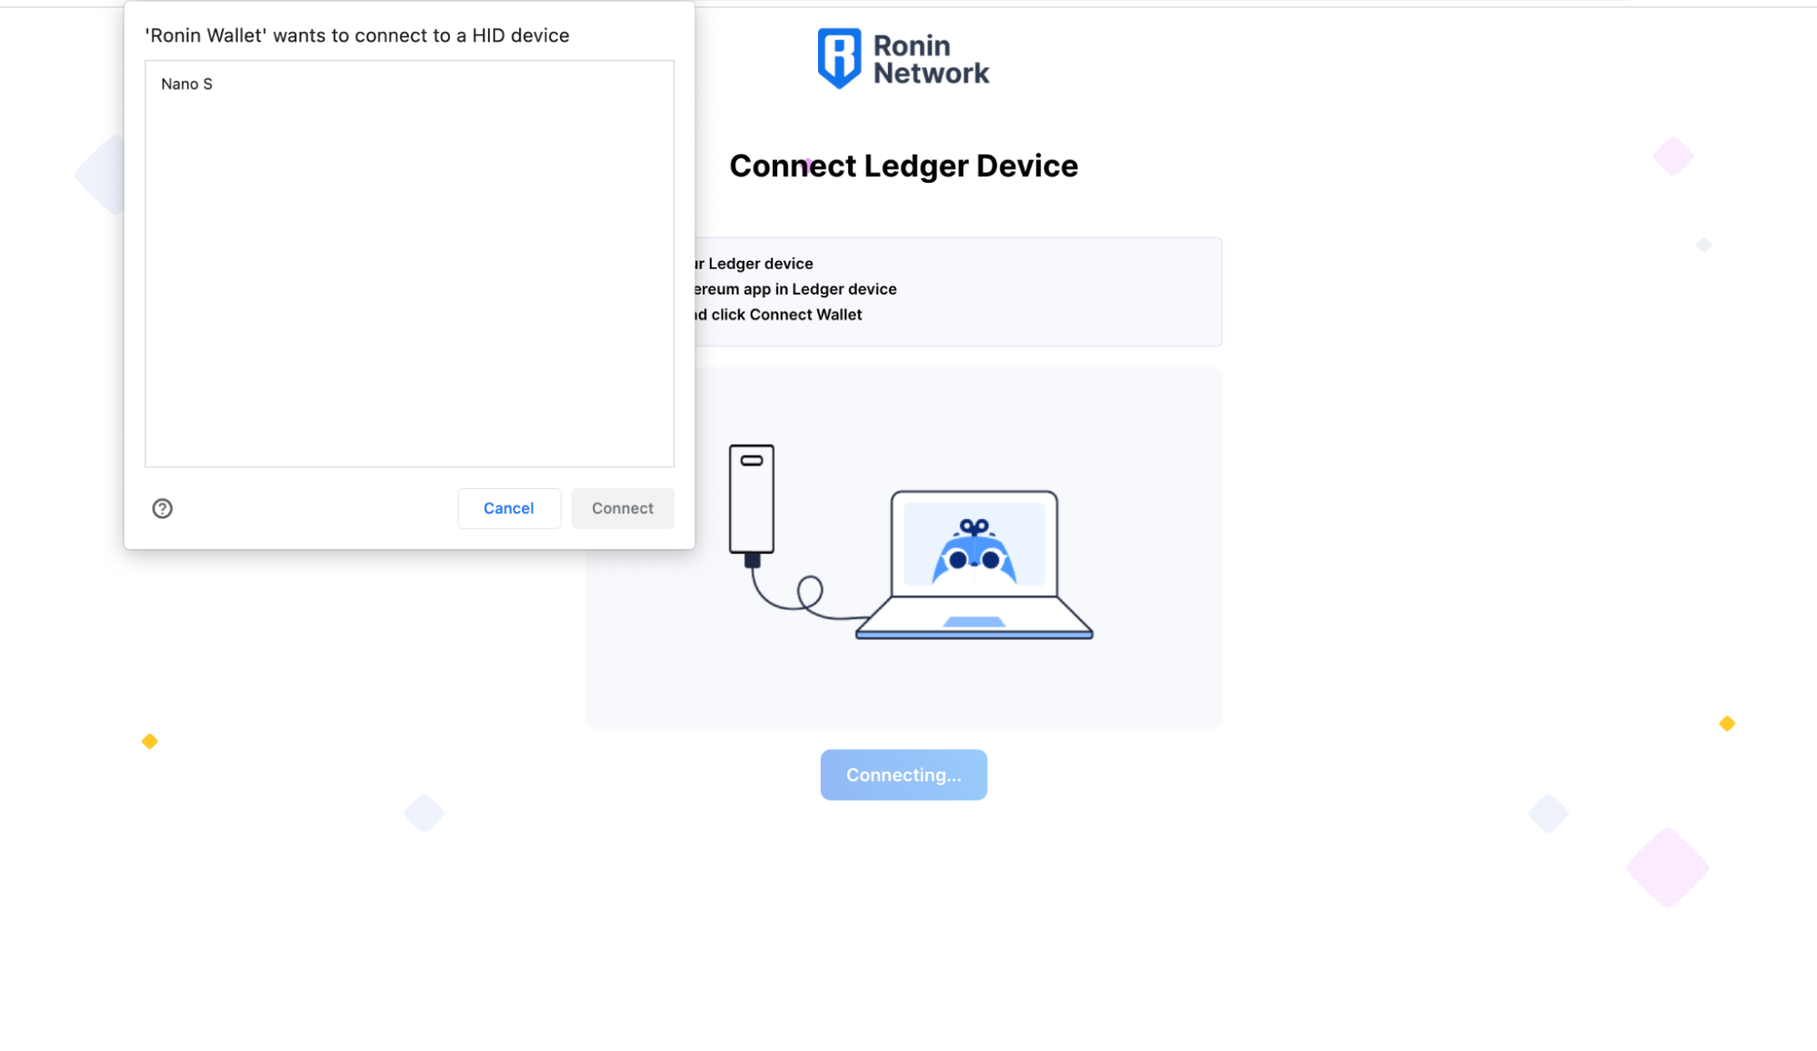Click the laptop illustration

point(973,609)
